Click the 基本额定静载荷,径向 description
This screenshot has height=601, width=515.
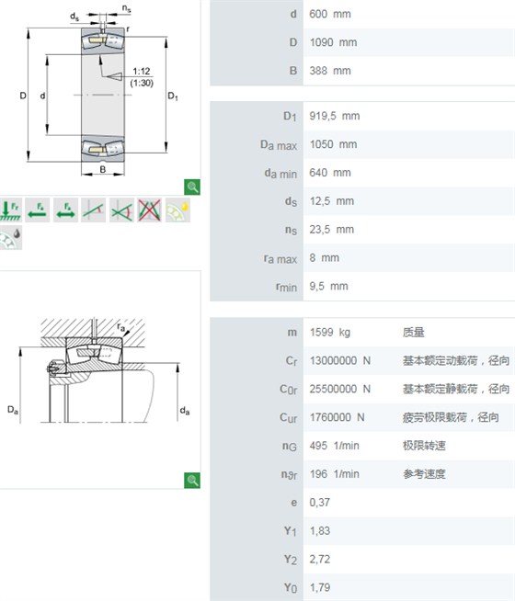click(x=456, y=389)
